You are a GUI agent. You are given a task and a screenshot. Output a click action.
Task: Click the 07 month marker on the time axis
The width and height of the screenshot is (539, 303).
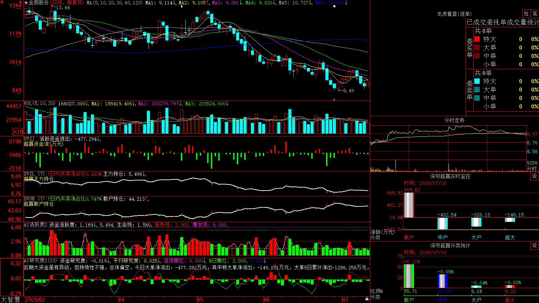tap(345, 300)
